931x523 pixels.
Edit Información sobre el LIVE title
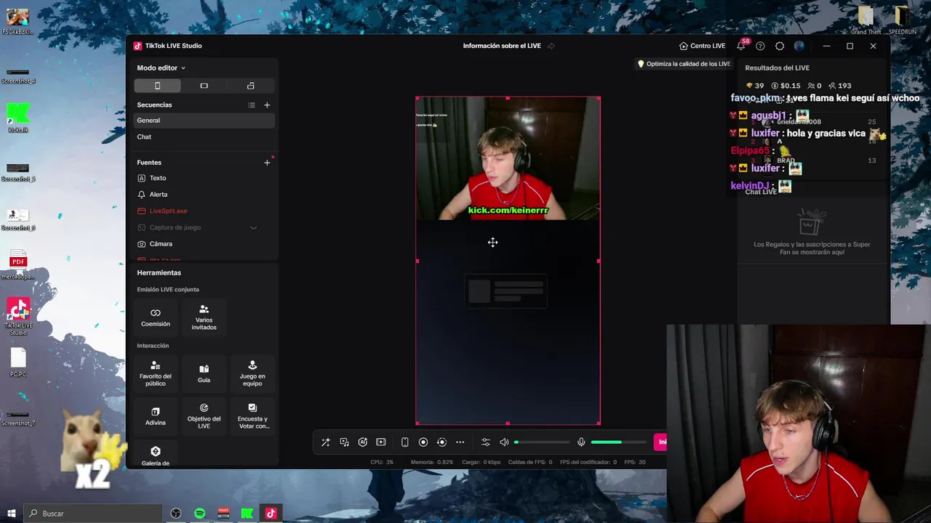(502, 46)
